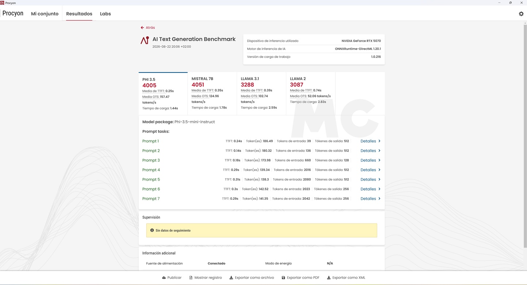Expand Prompt 7 details chevron
The image size is (527, 285).
point(379,199)
